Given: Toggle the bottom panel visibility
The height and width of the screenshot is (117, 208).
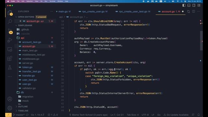Looking at the screenshot, I should tap(189, 6).
